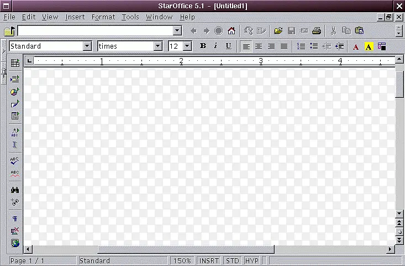Image resolution: width=405 pixels, height=266 pixels.
Task: Click the 150% zoom status field
Action: [182, 260]
